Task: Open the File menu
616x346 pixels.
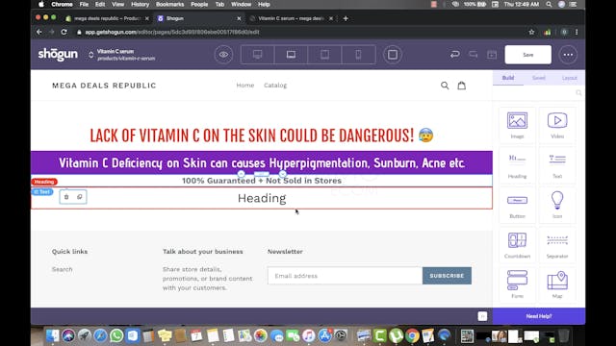Action: point(84,4)
